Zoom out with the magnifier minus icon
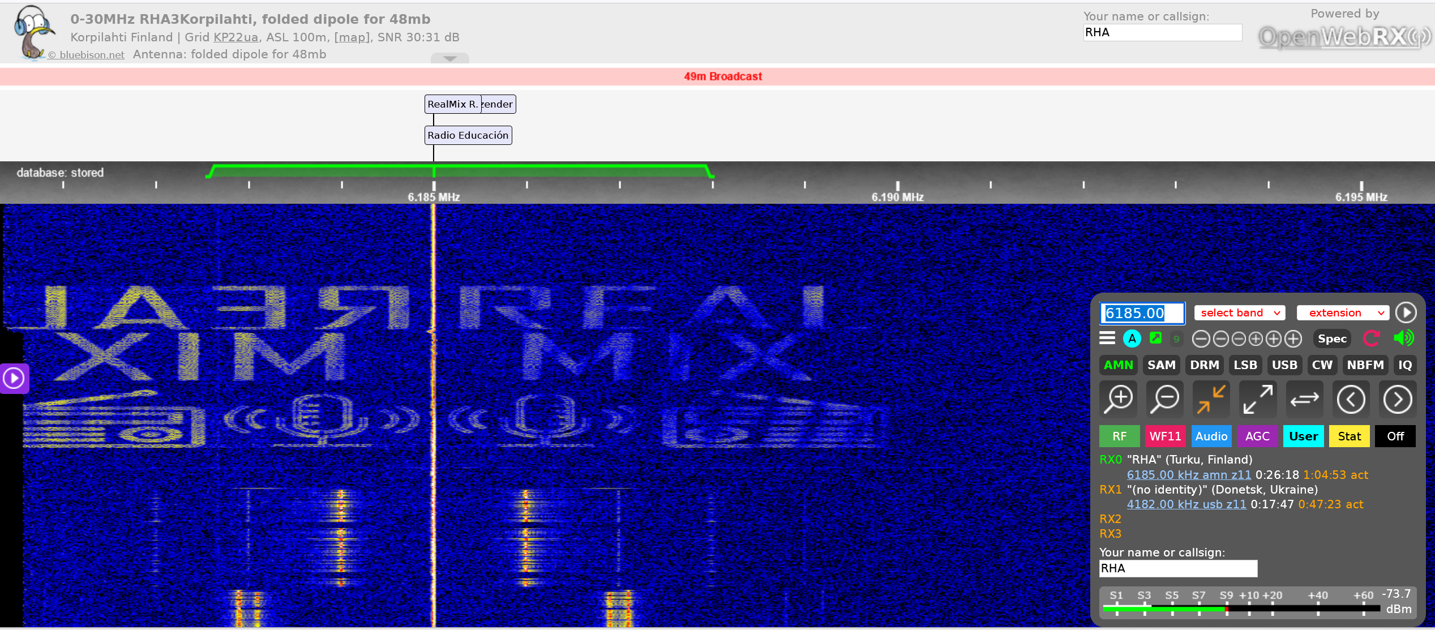 coord(1165,400)
